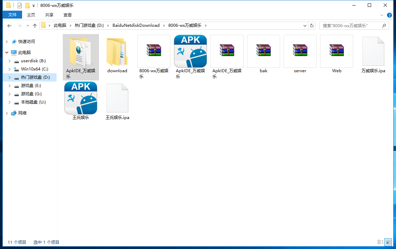
Task: Select 游戏盘 (E:) in the navigation pane
Action: pyautogui.click(x=31, y=86)
